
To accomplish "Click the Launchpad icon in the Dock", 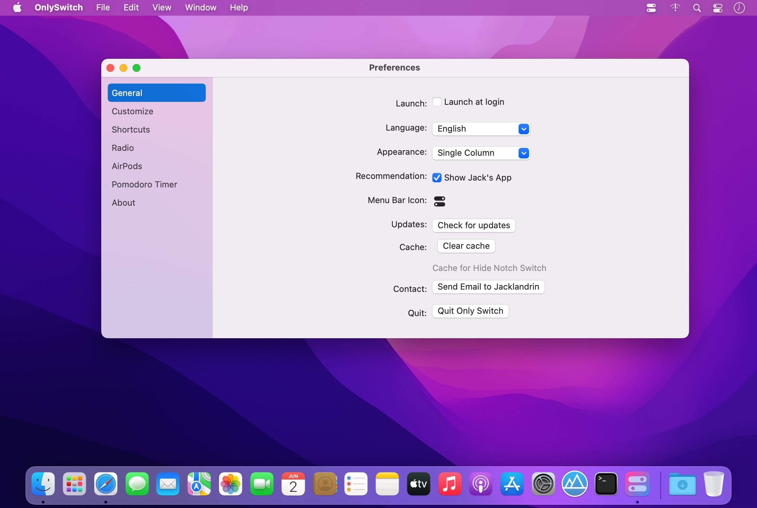I will coord(75,484).
